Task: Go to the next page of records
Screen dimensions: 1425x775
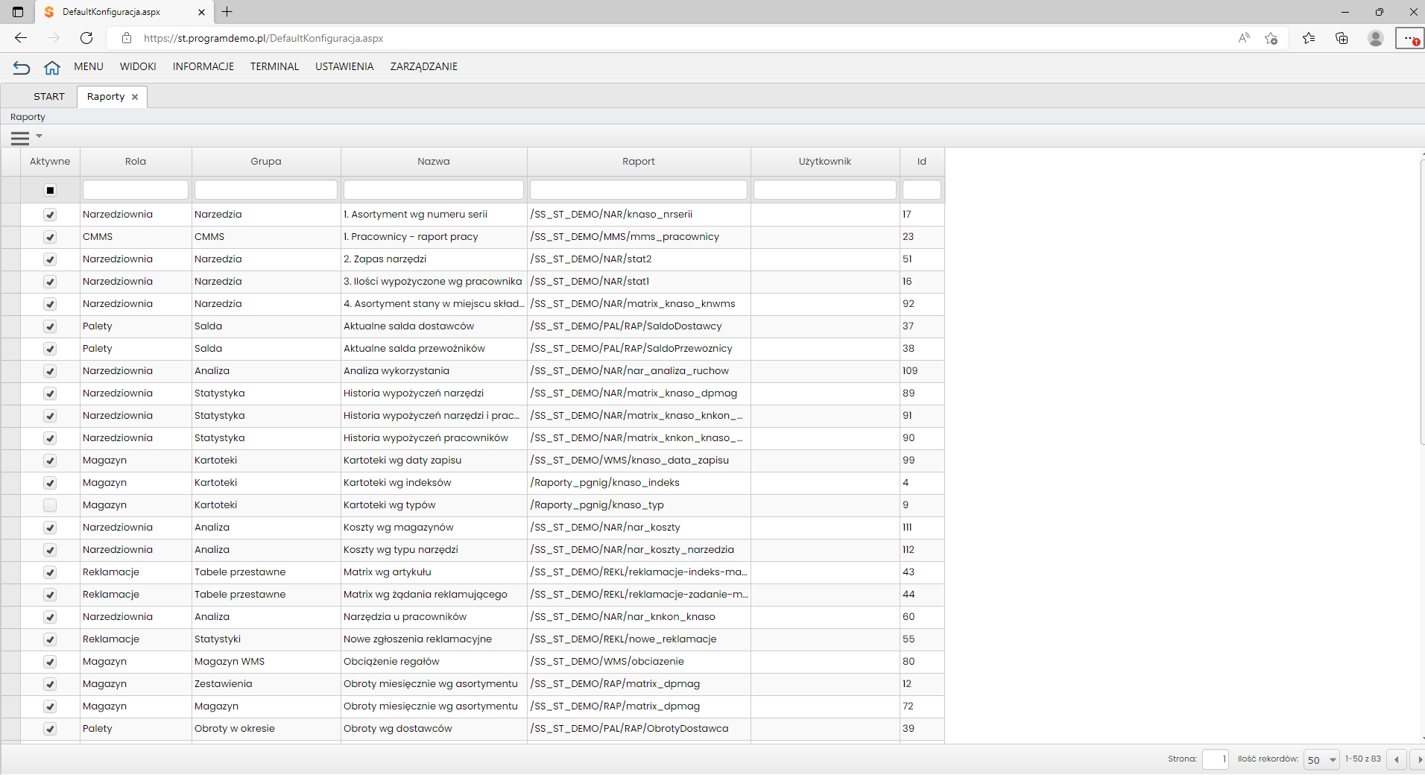Action: coord(1420,759)
